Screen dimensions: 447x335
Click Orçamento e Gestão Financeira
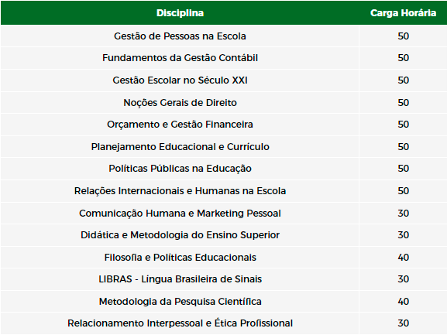click(180, 125)
